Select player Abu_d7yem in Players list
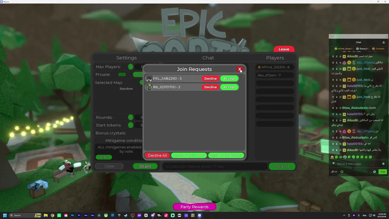Screen dimensions: 389x219 pos(275,75)
